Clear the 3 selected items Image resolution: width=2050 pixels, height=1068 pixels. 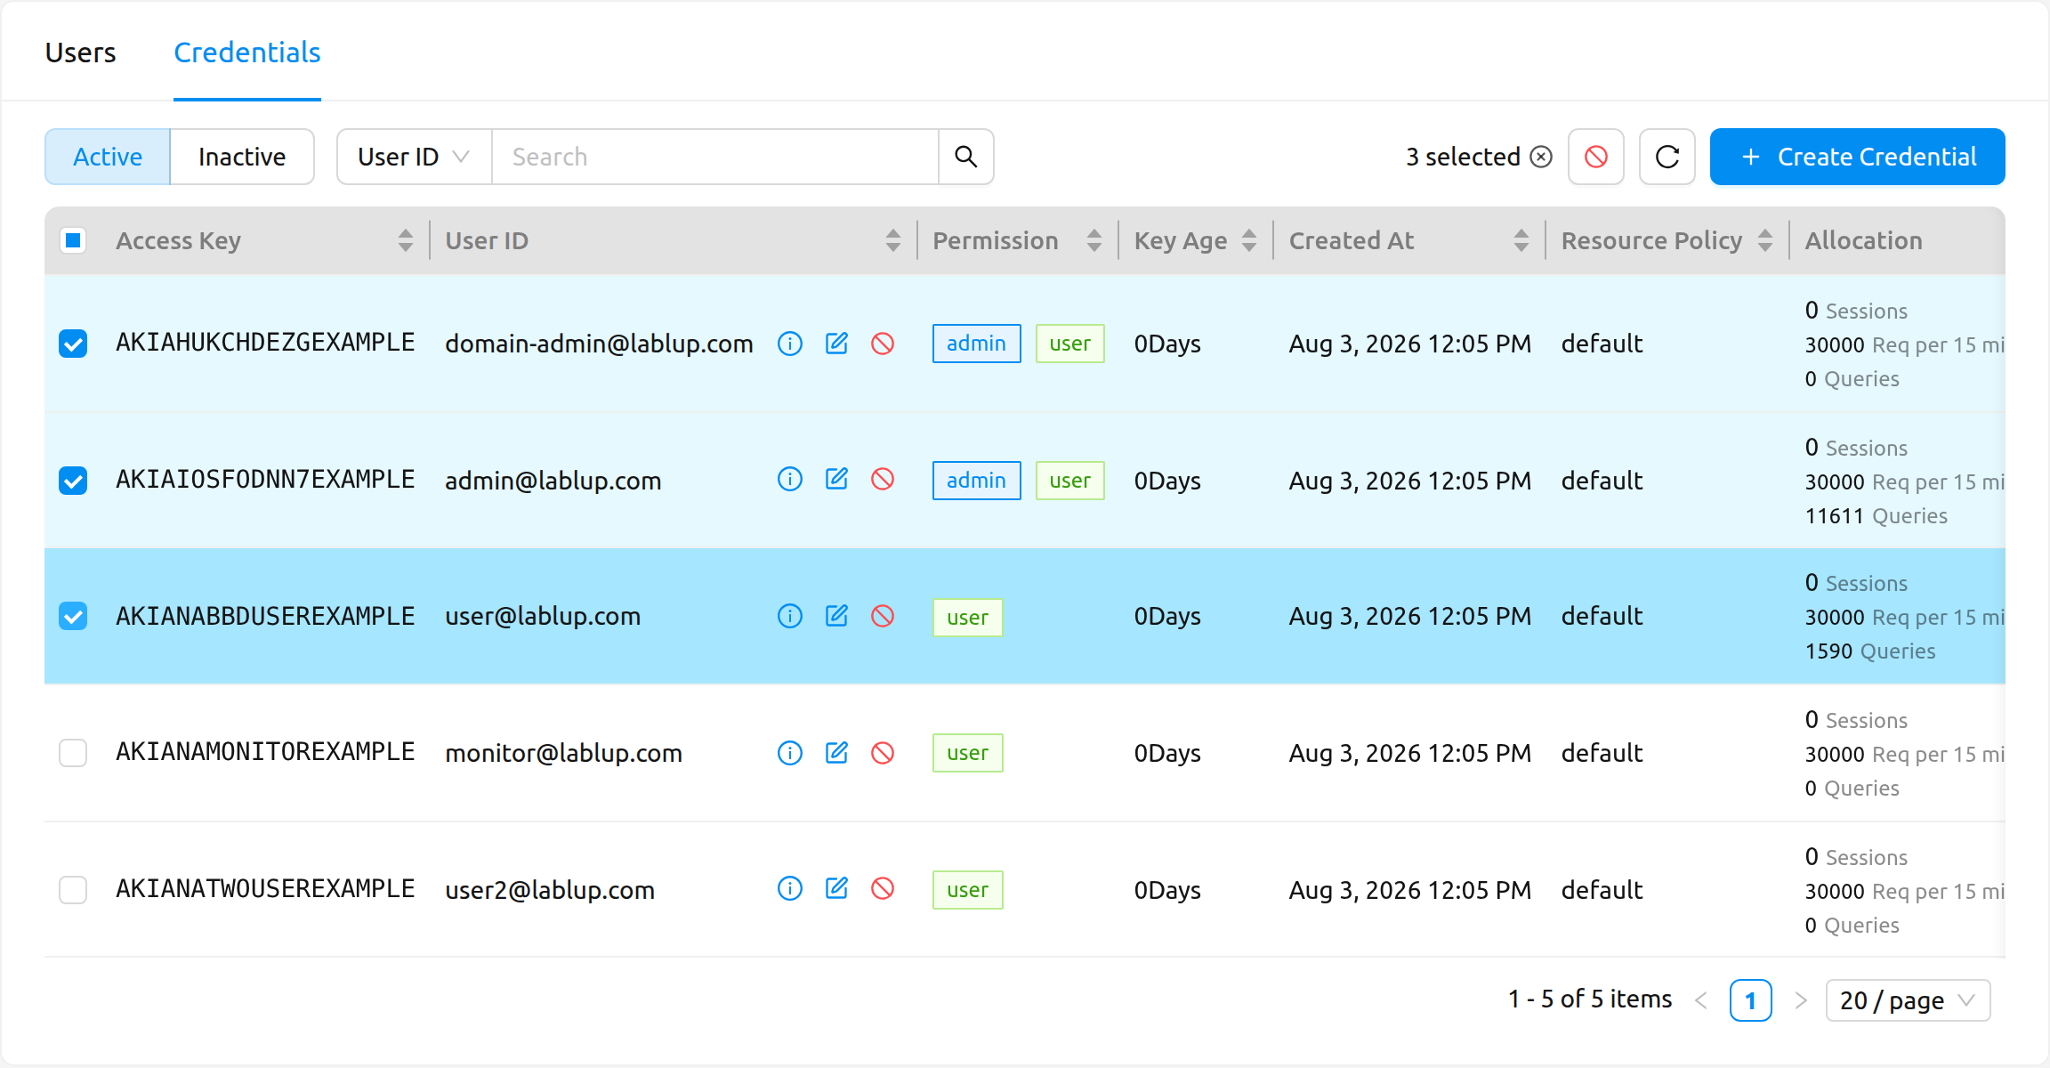1541,157
